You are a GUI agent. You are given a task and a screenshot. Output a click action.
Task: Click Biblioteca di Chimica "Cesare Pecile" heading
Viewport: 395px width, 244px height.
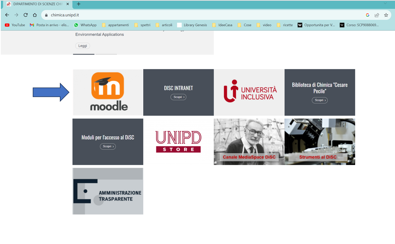[320, 88]
